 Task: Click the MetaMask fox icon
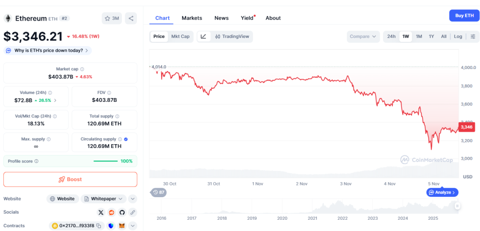click(122, 226)
